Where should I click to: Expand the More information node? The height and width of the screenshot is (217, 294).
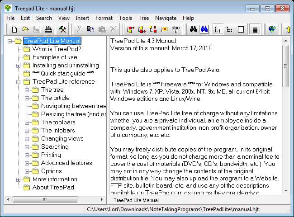click(x=18, y=179)
